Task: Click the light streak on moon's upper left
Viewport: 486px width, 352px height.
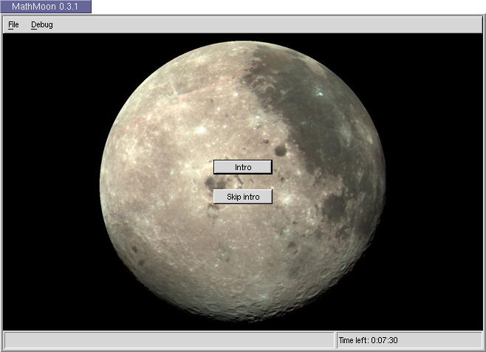Action: click(174, 89)
